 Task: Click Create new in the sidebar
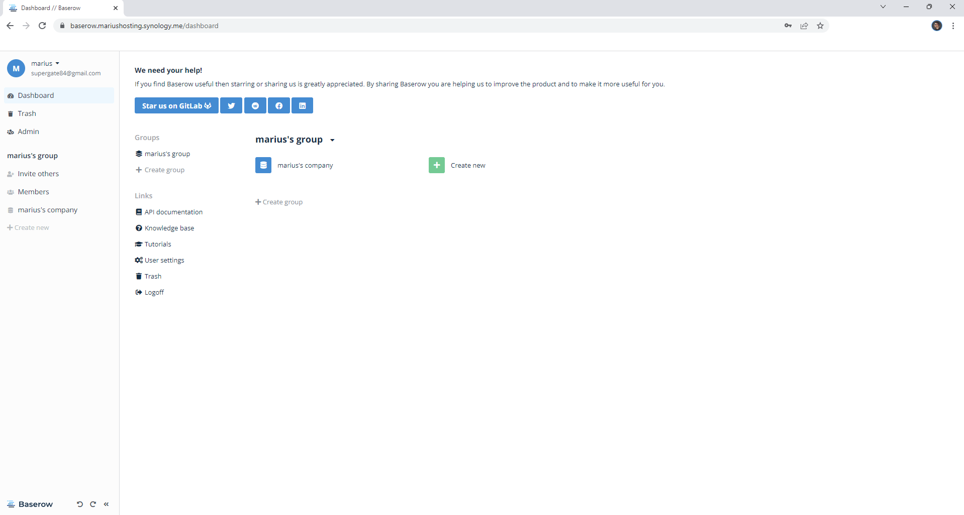(28, 227)
